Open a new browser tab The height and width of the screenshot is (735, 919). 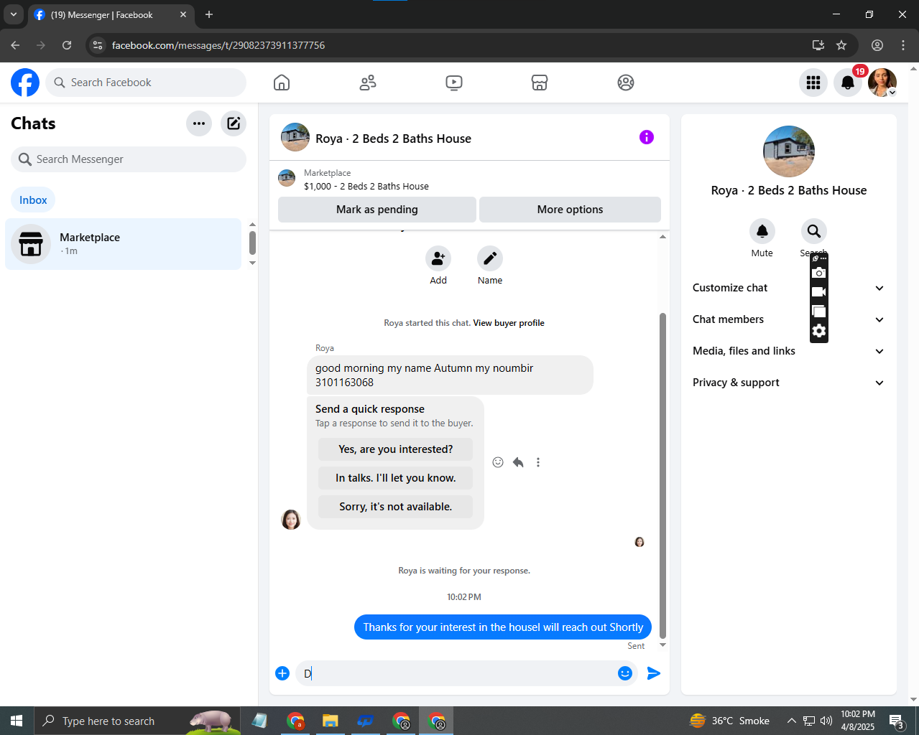(209, 14)
